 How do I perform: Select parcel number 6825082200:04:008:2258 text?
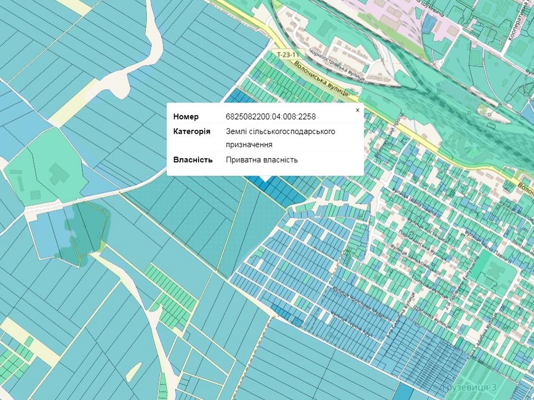click(x=271, y=117)
